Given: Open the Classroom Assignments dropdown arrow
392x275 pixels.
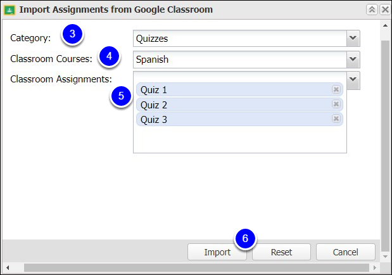Looking at the screenshot, I should pos(353,80).
